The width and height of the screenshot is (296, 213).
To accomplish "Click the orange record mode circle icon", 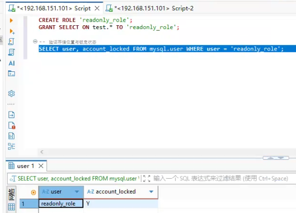I will pos(33,193).
